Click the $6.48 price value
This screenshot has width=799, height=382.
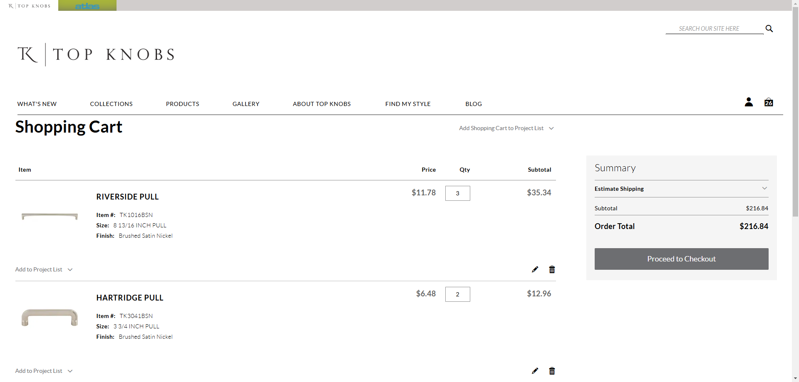pyautogui.click(x=426, y=293)
